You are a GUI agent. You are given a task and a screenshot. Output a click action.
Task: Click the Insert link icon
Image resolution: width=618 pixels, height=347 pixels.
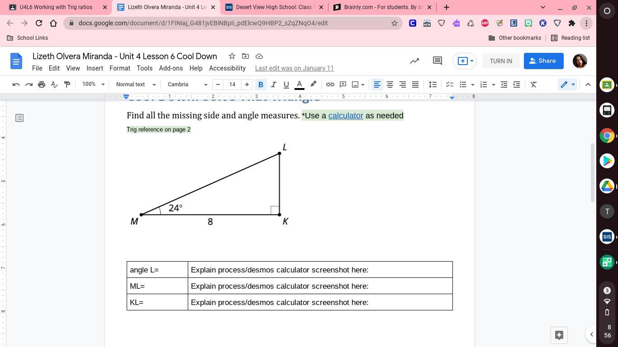coord(330,84)
